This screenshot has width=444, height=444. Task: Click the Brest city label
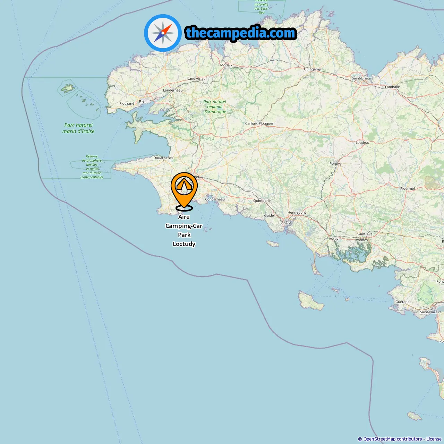click(x=144, y=102)
